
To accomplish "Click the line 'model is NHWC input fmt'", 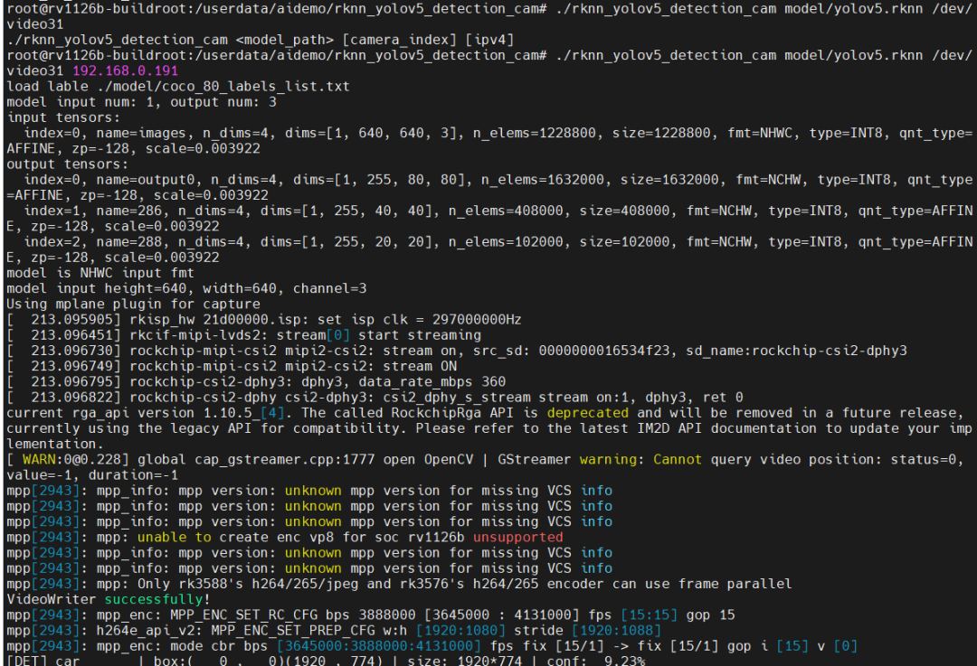I will 100,273.
